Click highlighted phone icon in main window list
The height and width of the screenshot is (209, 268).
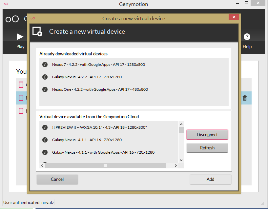coord(21,98)
